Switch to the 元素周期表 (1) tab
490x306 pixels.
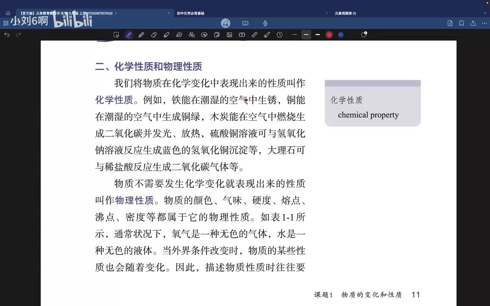coord(345,13)
